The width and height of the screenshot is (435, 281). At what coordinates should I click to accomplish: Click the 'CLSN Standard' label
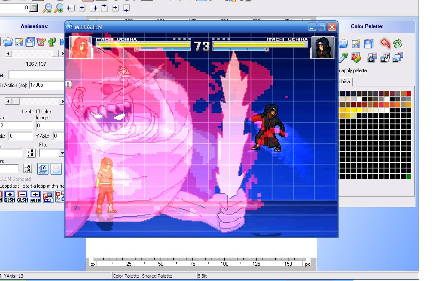(x=16, y=179)
